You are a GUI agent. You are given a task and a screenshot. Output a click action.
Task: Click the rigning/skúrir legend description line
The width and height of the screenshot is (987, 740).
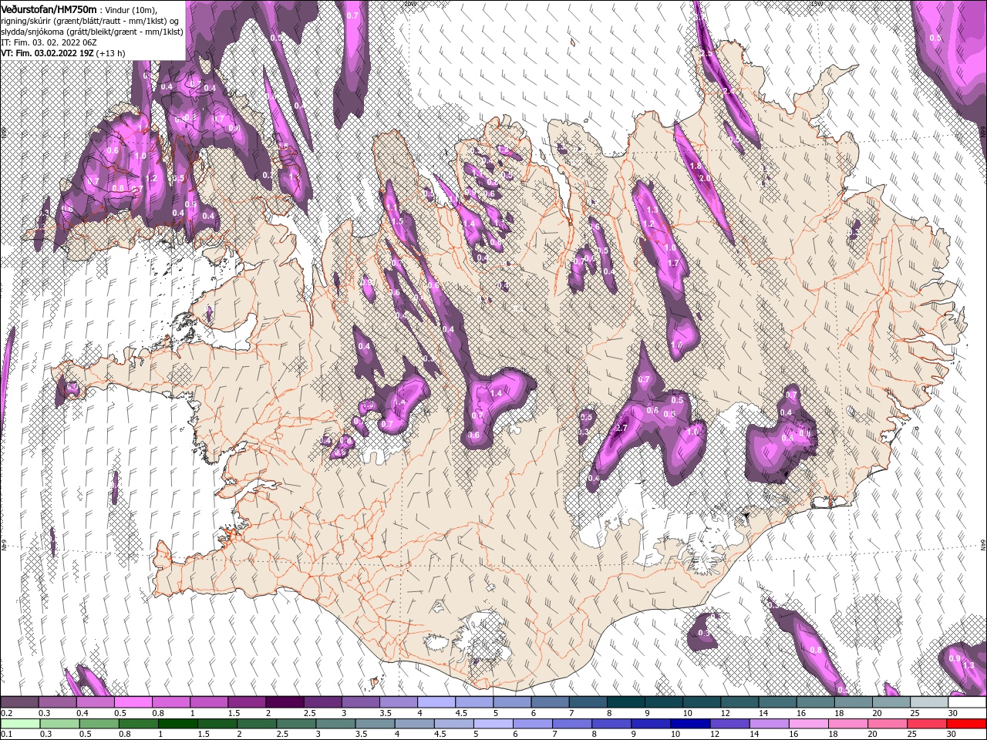91,21
